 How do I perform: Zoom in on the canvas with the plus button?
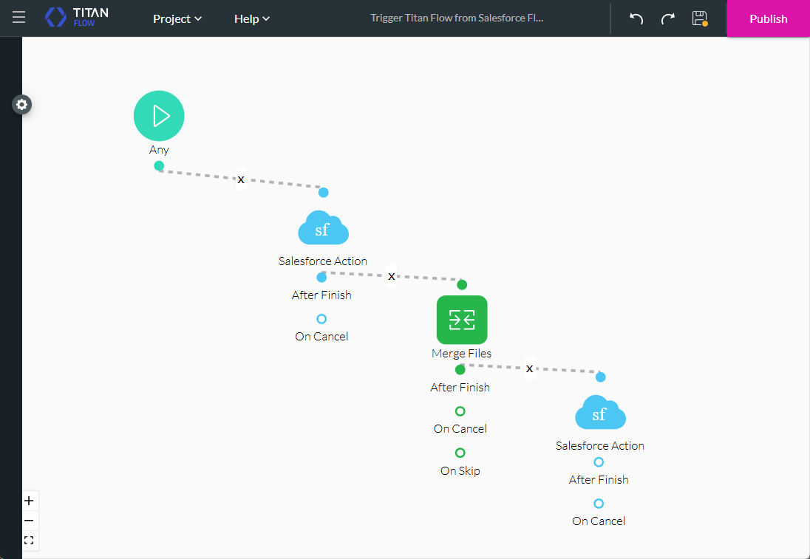29,501
